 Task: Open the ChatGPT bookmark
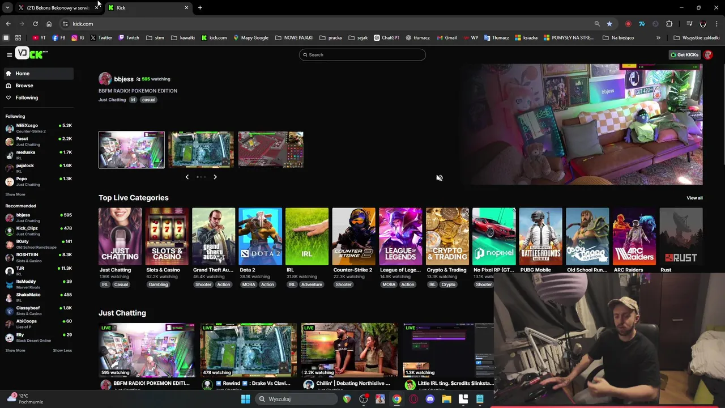pos(386,37)
